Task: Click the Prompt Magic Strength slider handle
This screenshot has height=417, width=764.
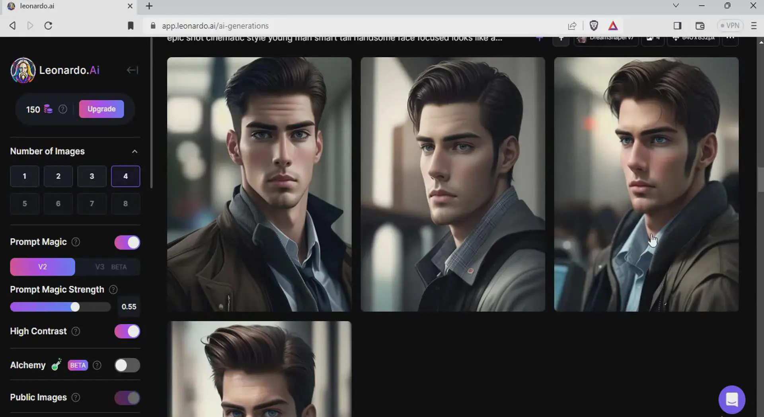Action: [75, 307]
